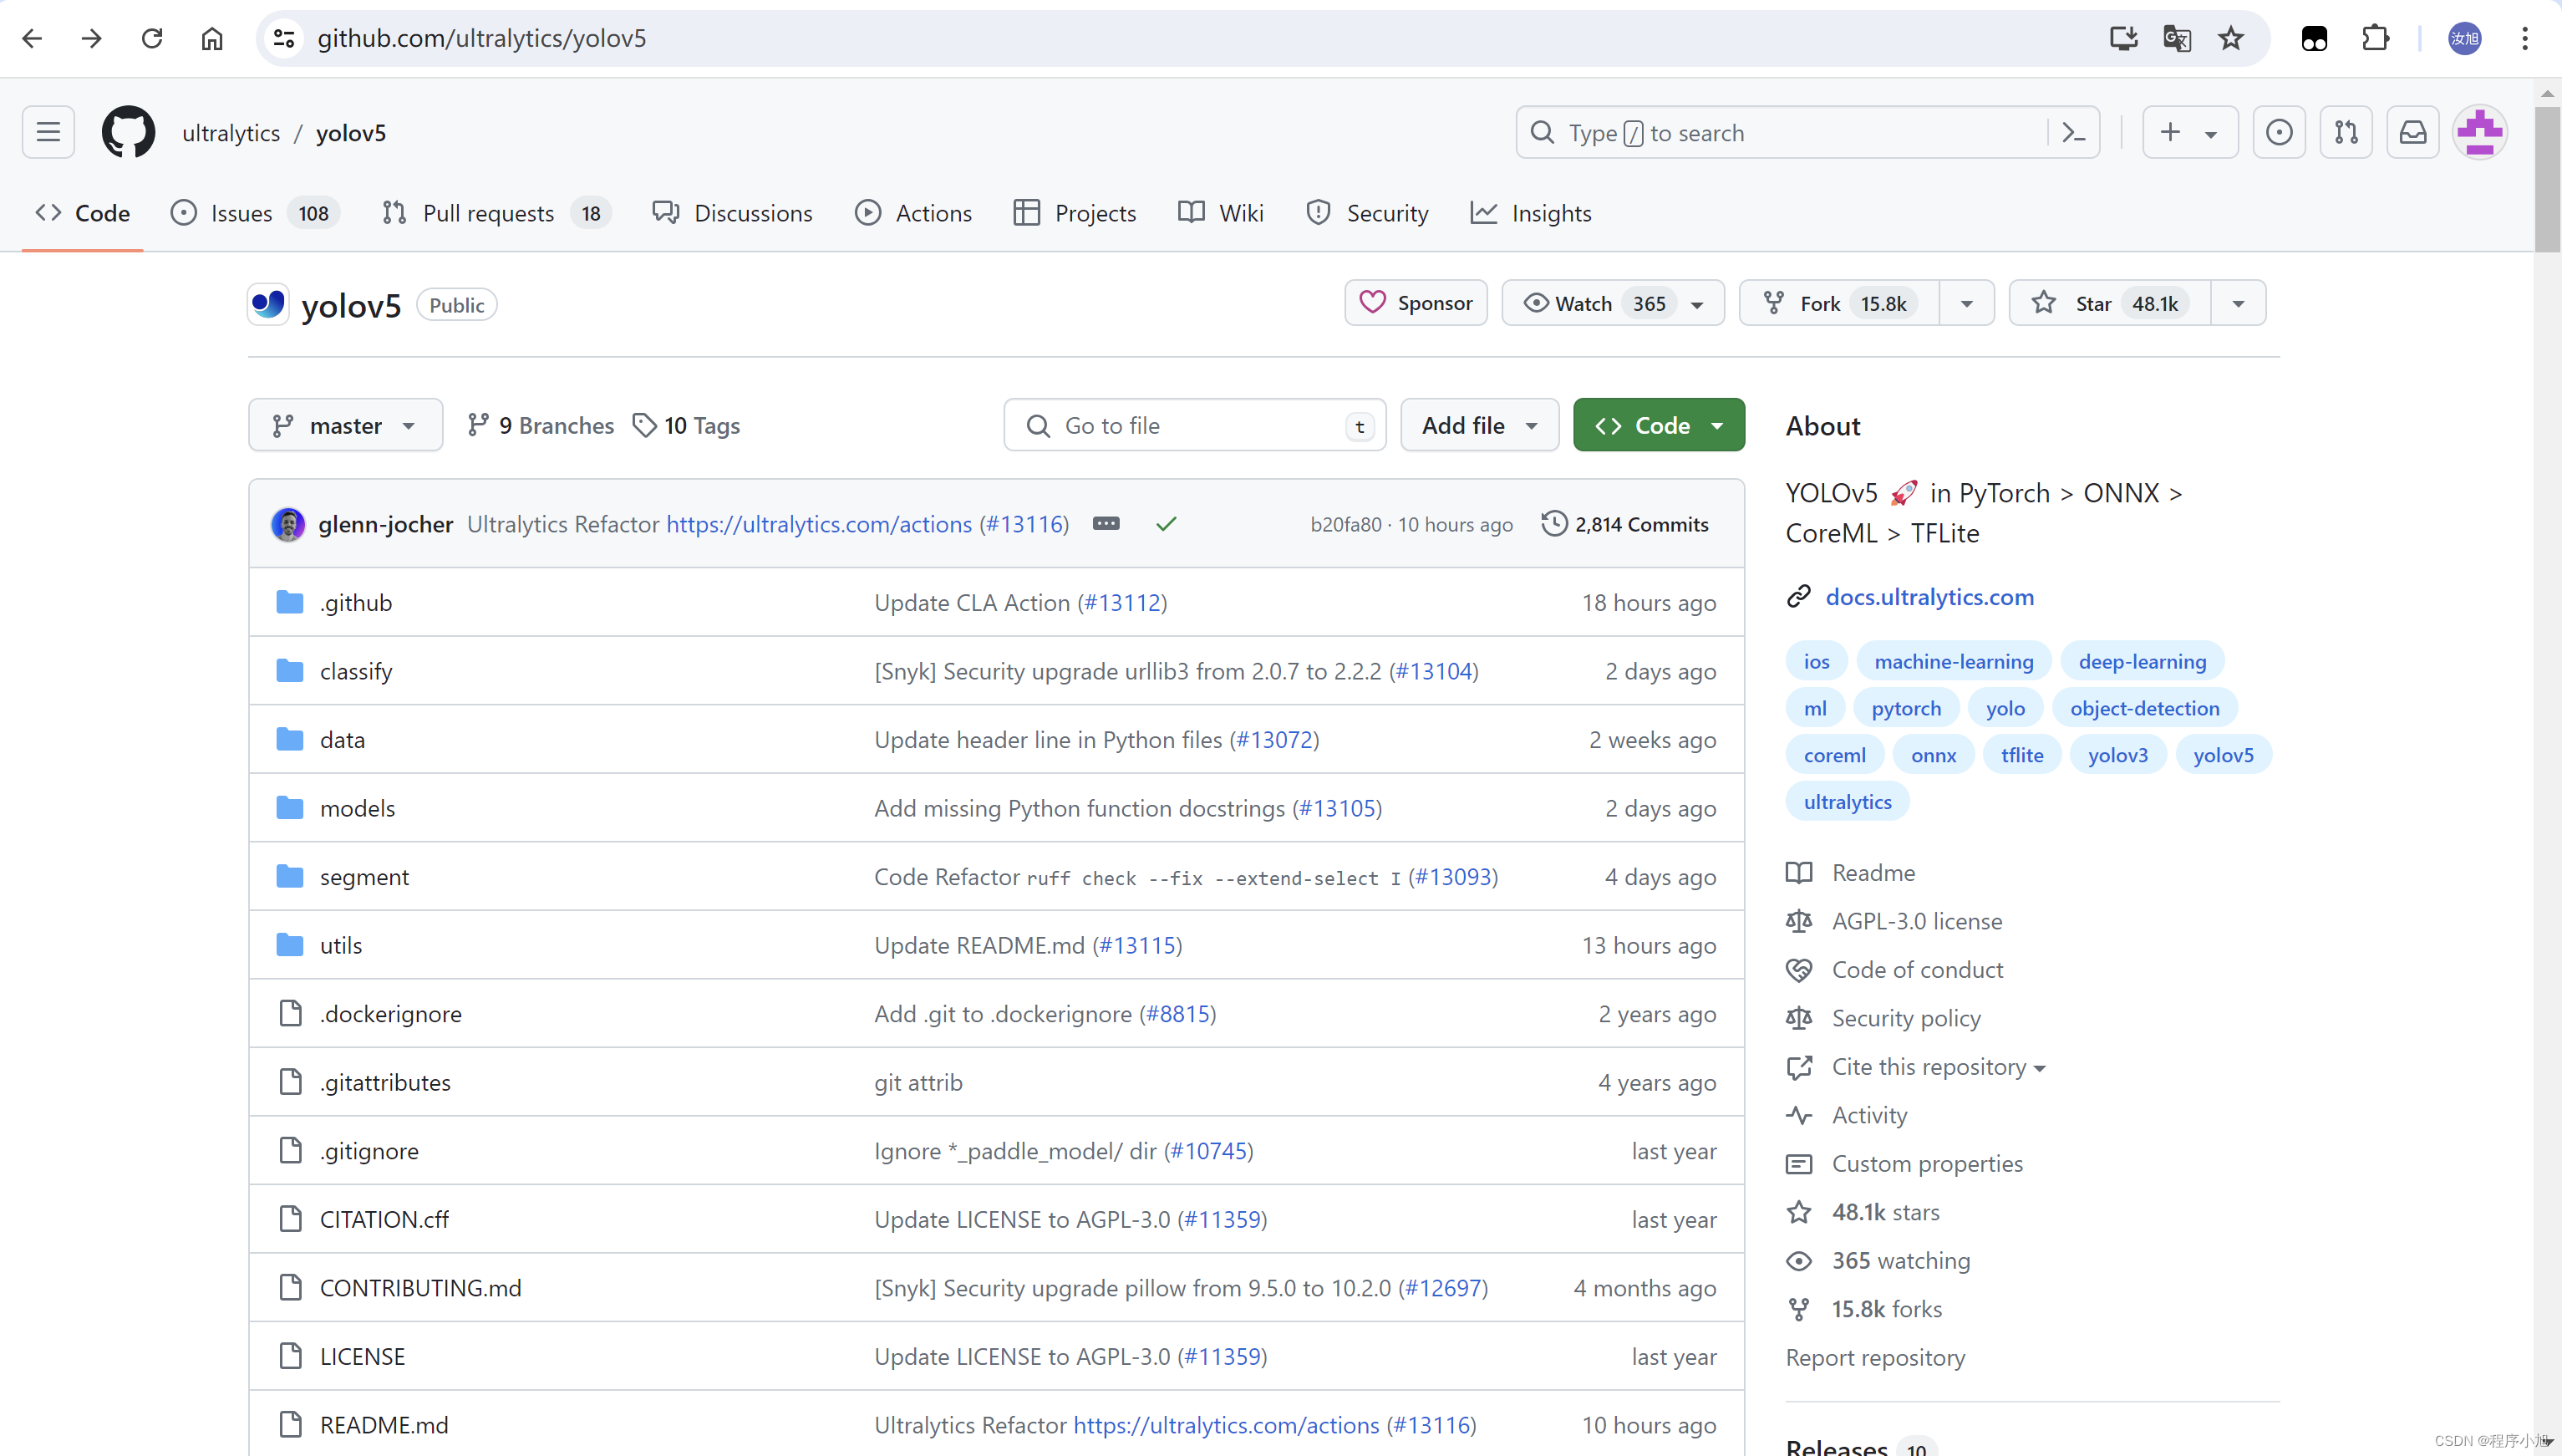Expand the commit message ellipsis button
2562x1456 pixels.
[x=1106, y=523]
